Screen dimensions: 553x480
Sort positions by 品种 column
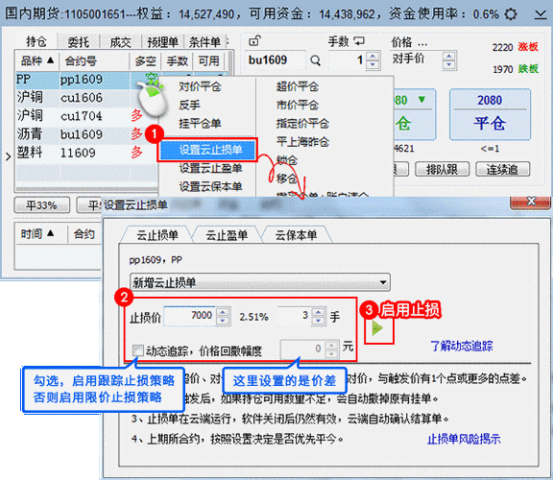click(36, 61)
